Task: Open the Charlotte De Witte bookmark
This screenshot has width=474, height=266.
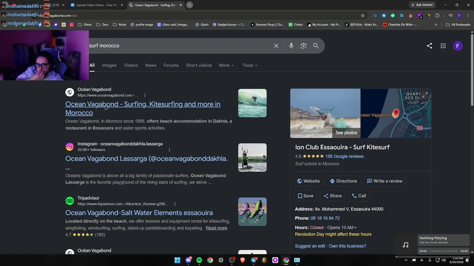Action: tap(400, 25)
